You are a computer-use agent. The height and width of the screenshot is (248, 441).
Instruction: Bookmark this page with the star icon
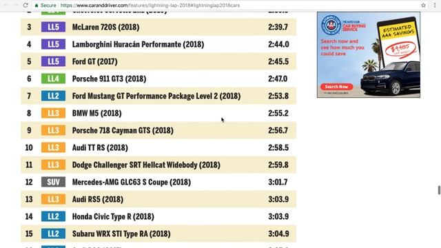coord(423,5)
